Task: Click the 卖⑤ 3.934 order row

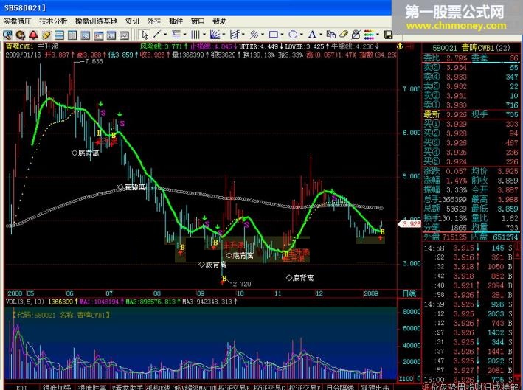Action: click(x=471, y=68)
